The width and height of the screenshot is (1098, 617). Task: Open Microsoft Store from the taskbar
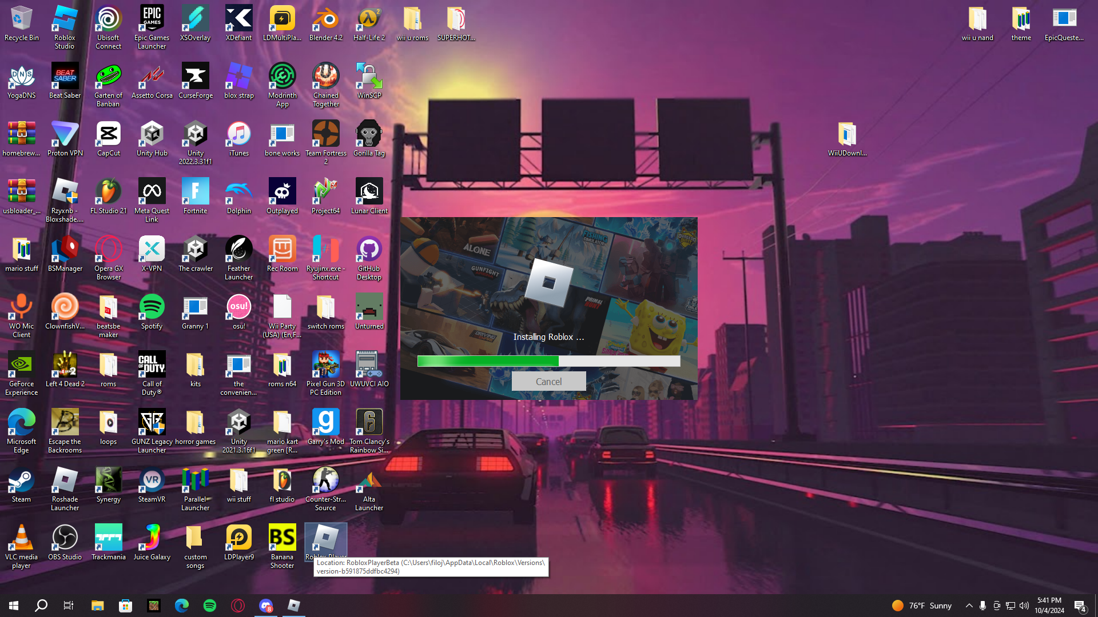pos(125,606)
